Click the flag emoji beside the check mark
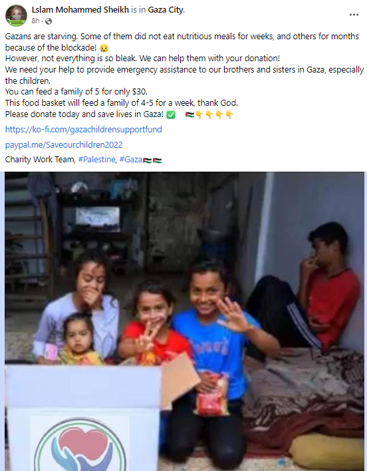 click(189, 114)
